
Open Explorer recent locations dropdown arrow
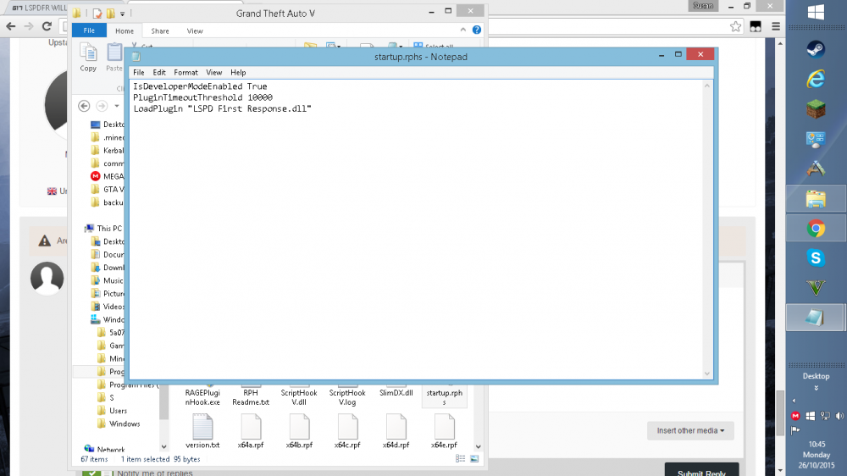(117, 106)
